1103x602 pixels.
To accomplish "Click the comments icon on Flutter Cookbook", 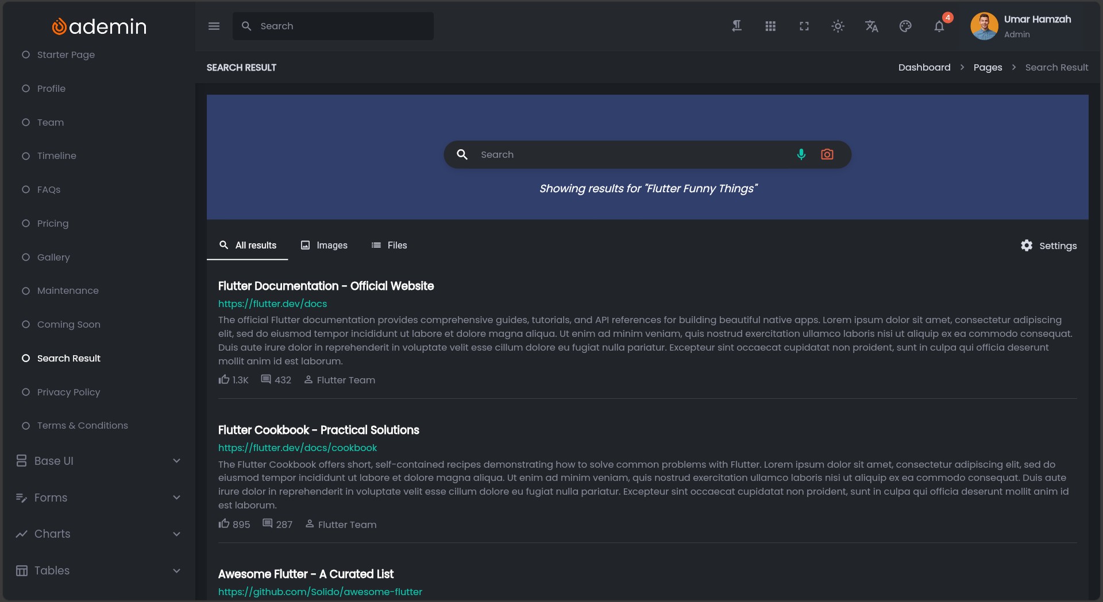I will [267, 524].
